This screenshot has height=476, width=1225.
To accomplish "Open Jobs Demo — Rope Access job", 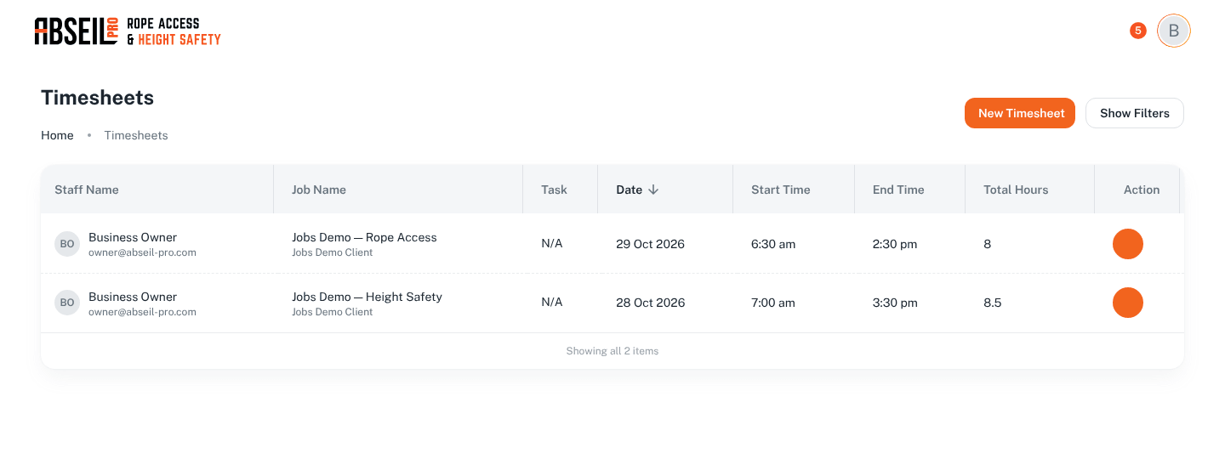I will [x=364, y=237].
